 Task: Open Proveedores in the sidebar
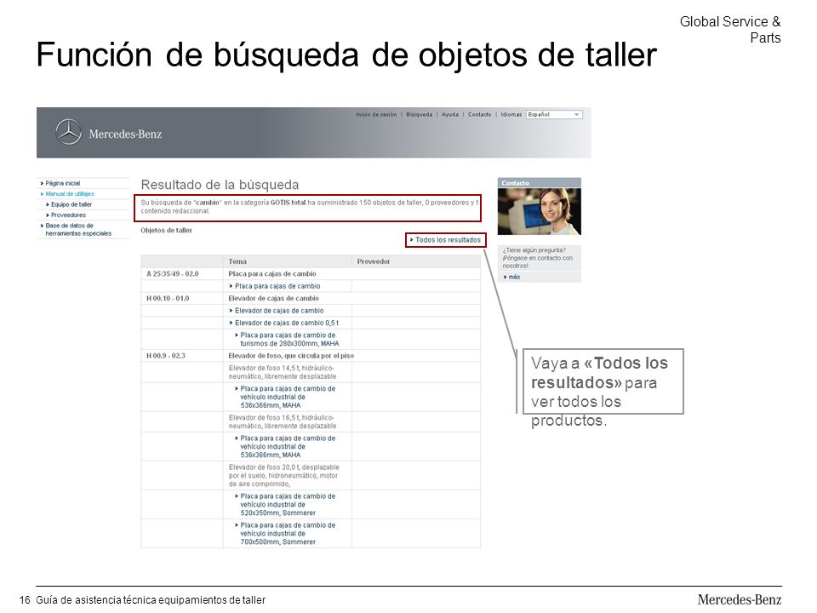tap(68, 215)
